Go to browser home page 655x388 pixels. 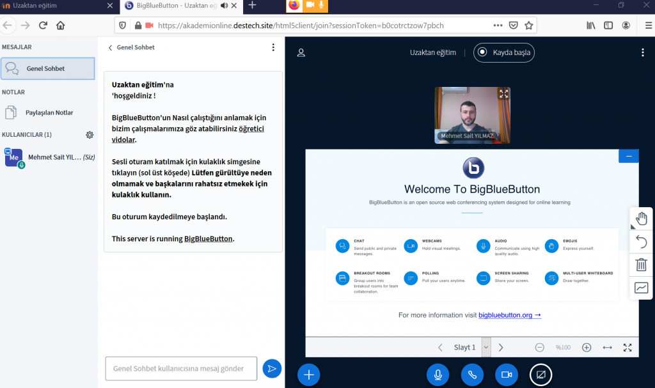click(x=61, y=26)
